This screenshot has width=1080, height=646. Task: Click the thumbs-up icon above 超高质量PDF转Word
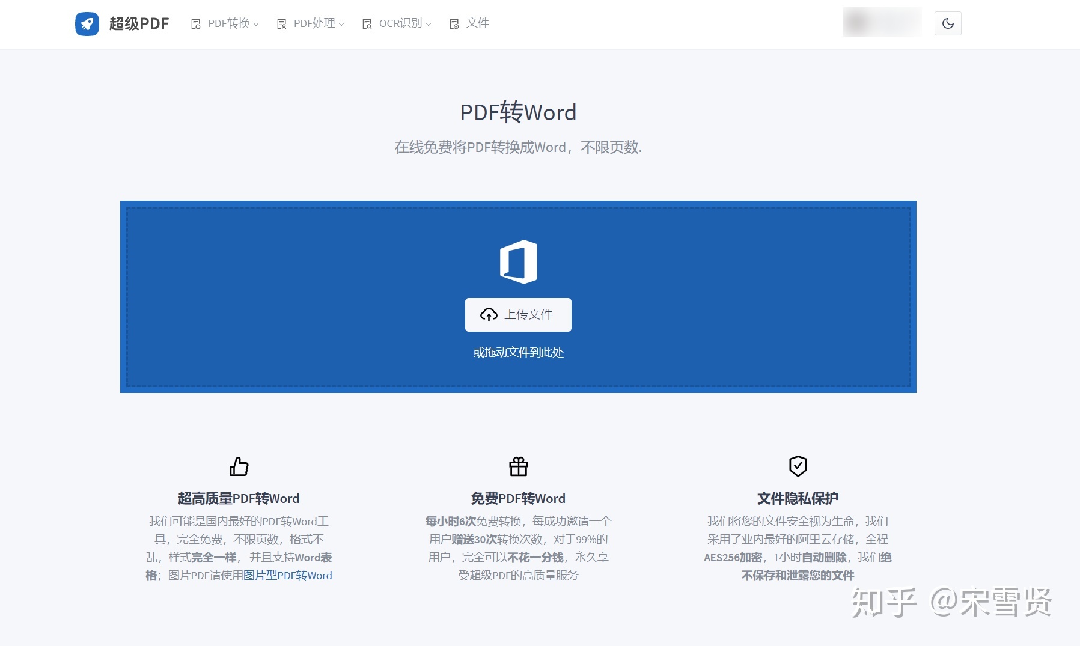[239, 466]
